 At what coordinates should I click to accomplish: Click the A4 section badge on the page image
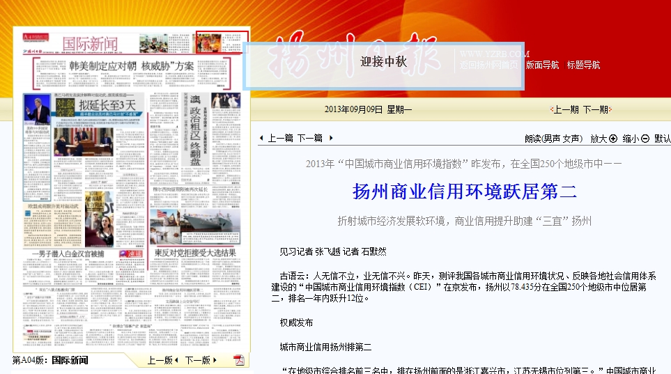tap(36, 37)
